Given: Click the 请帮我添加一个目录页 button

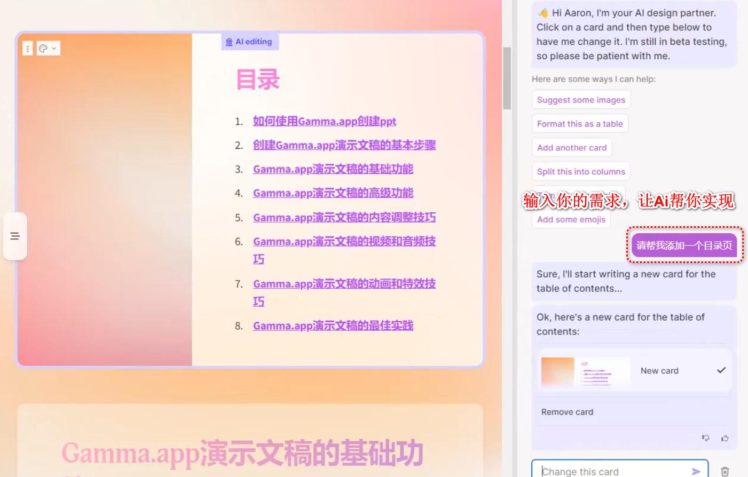Looking at the screenshot, I should (x=684, y=245).
